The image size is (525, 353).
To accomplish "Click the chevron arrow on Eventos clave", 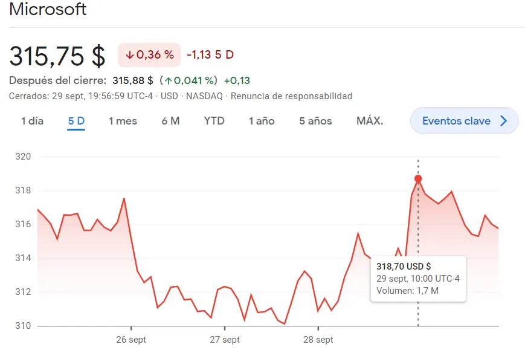I will tap(505, 120).
